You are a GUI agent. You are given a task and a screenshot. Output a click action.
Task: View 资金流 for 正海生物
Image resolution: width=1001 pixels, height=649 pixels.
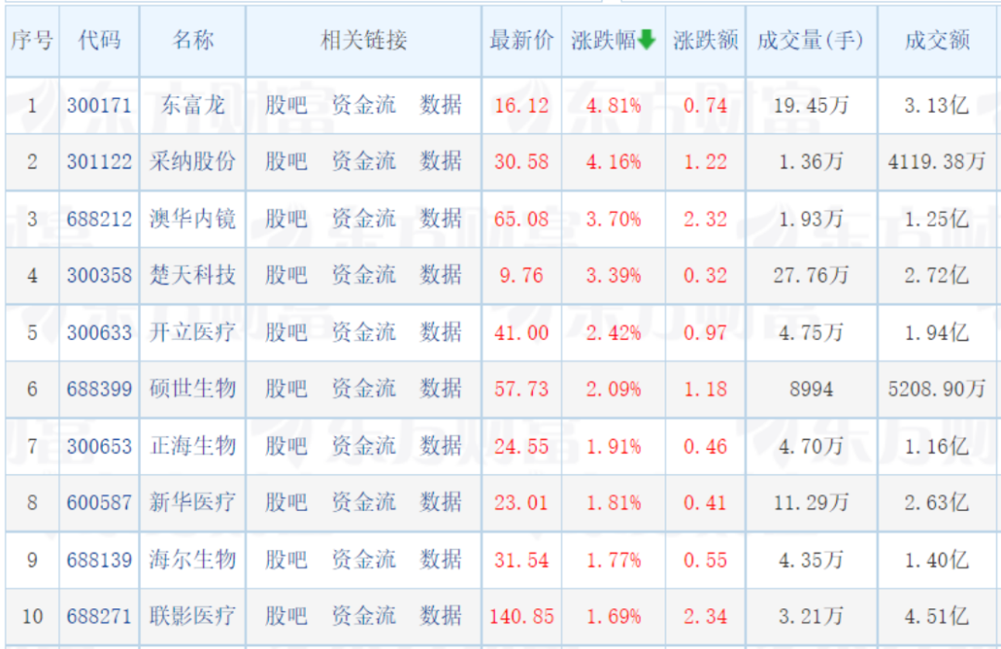tap(363, 446)
